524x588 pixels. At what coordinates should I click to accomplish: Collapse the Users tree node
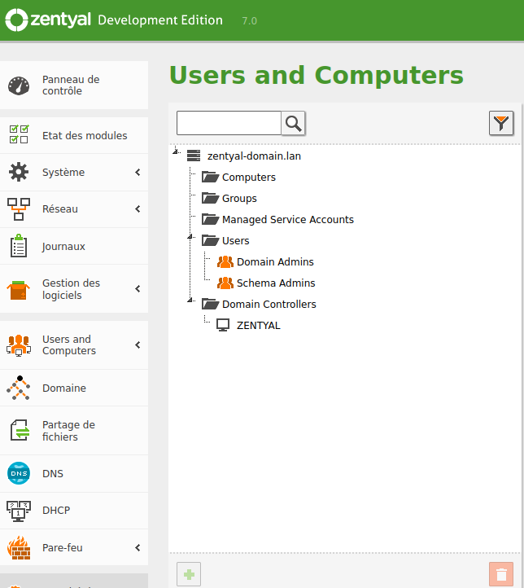coord(190,237)
